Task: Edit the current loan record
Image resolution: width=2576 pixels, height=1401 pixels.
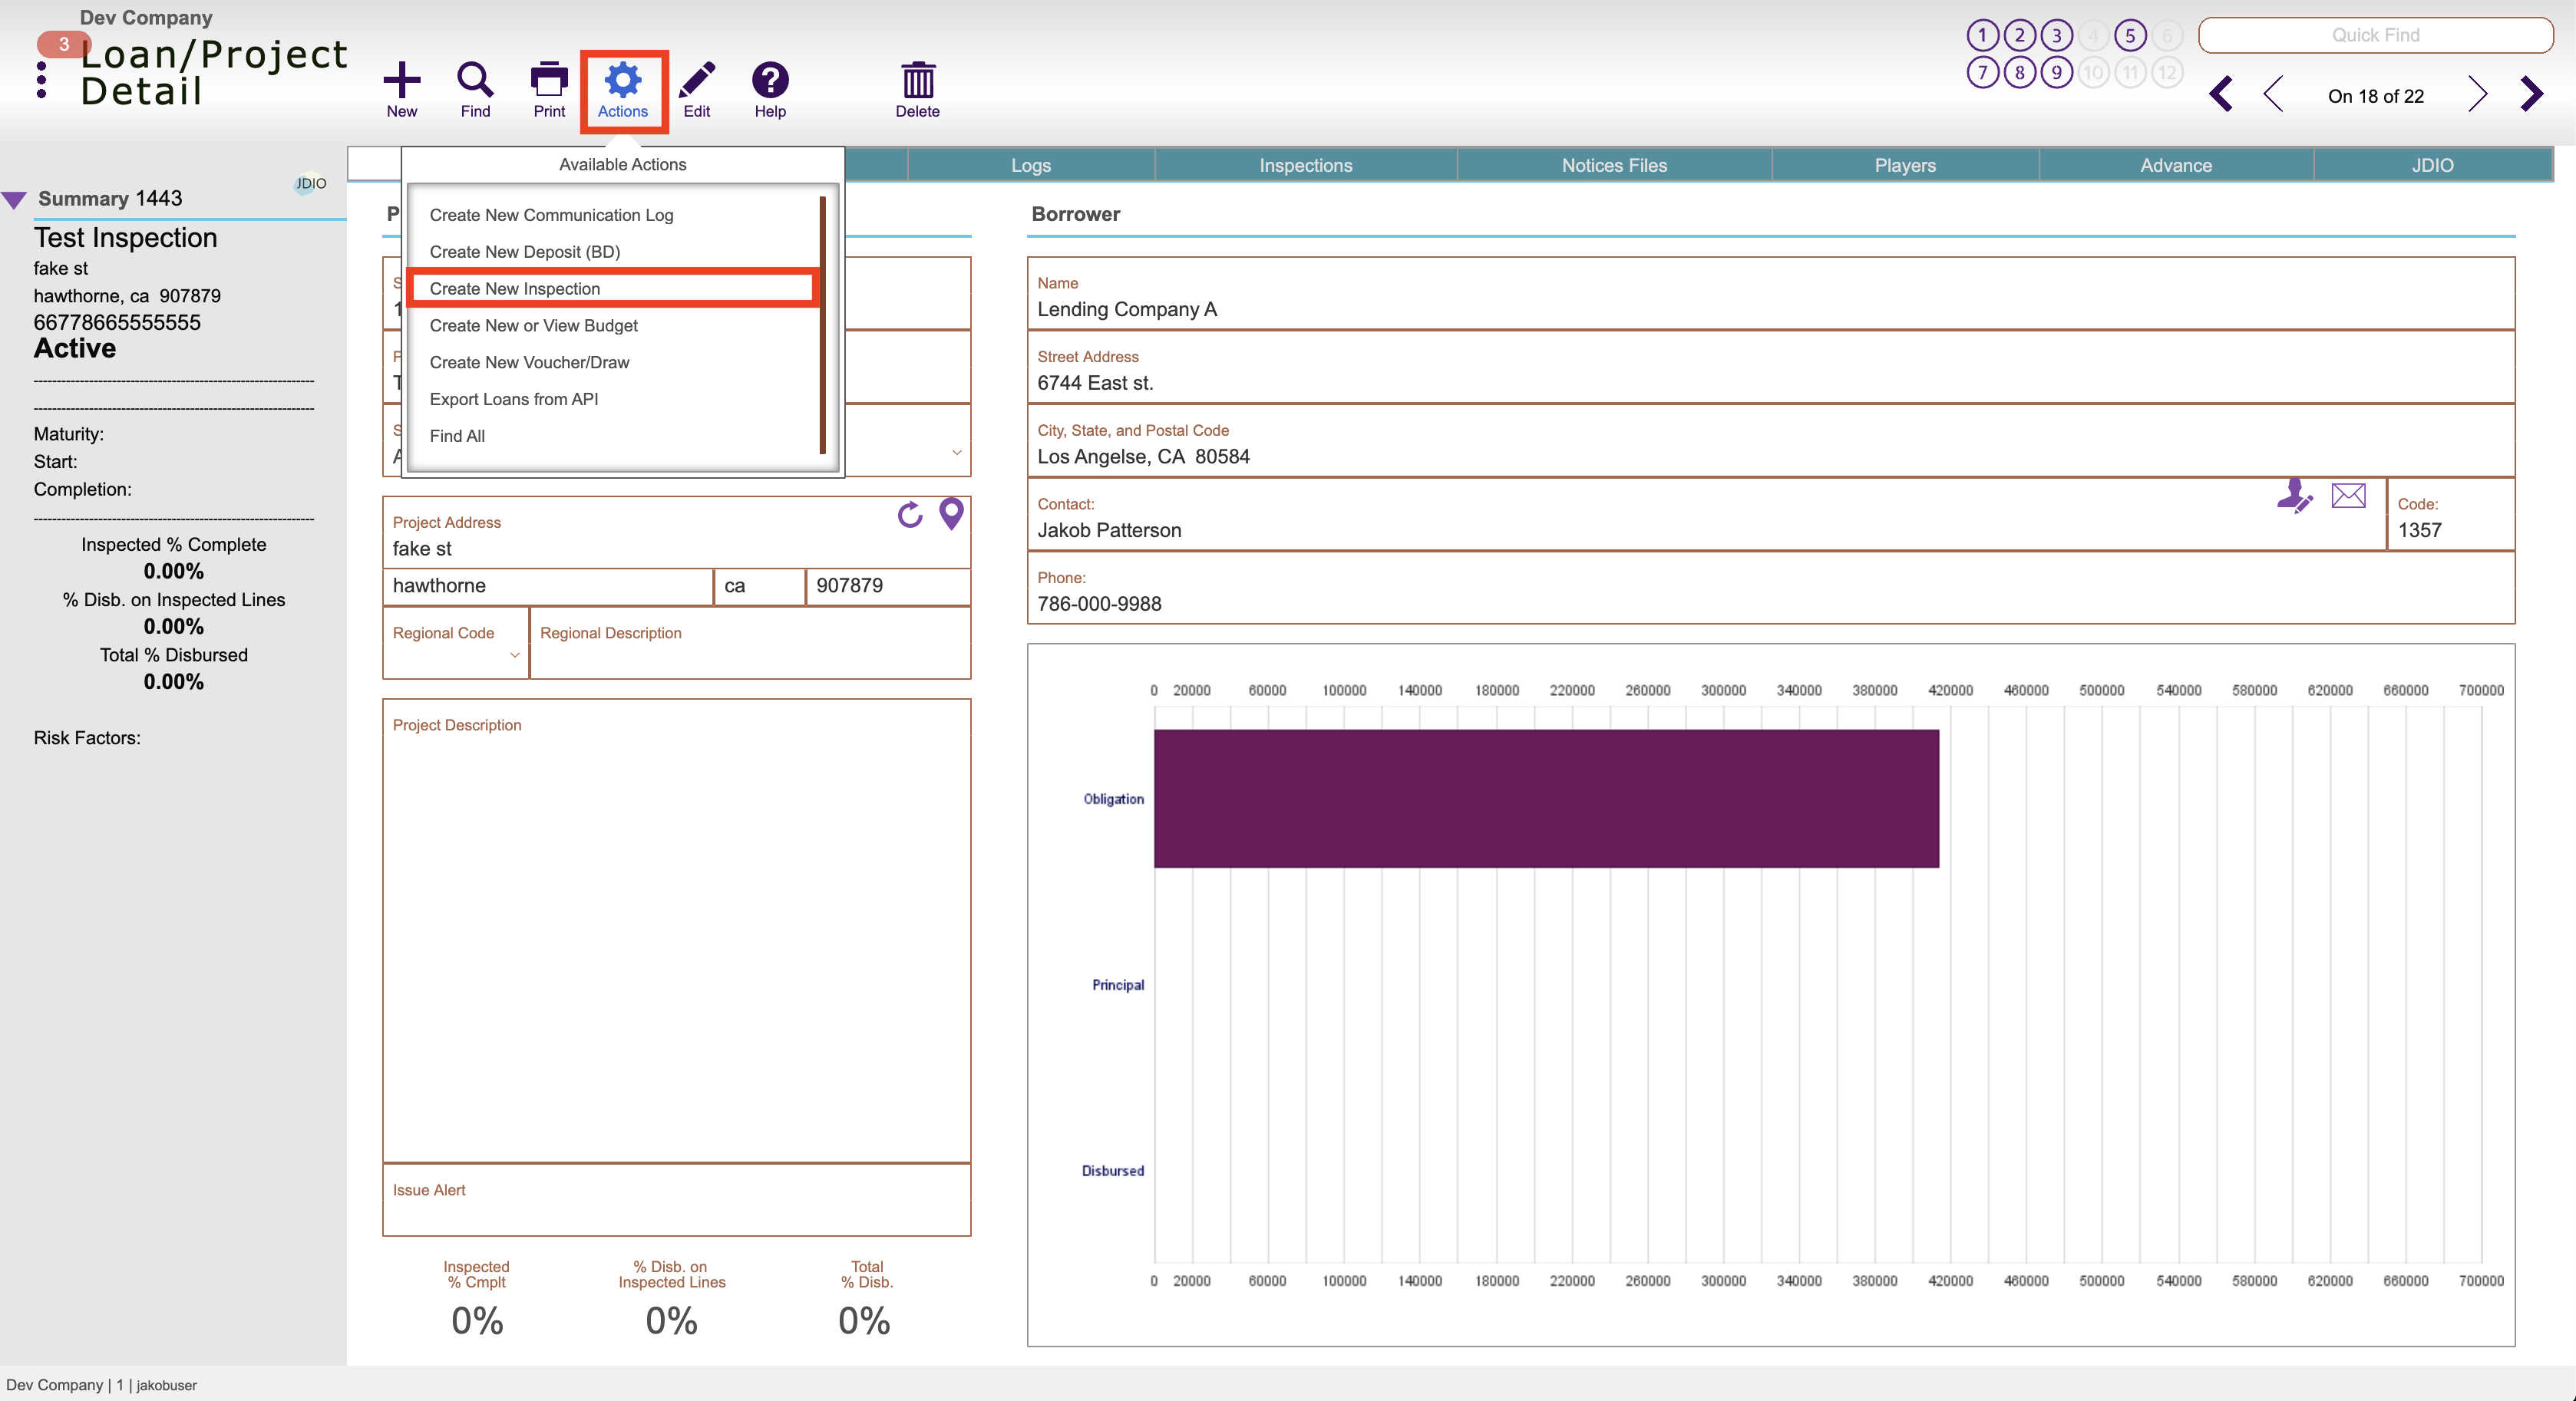Action: point(697,88)
